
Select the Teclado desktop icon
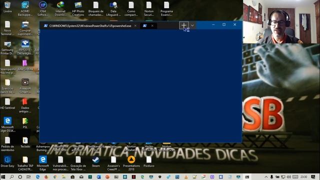(25, 142)
